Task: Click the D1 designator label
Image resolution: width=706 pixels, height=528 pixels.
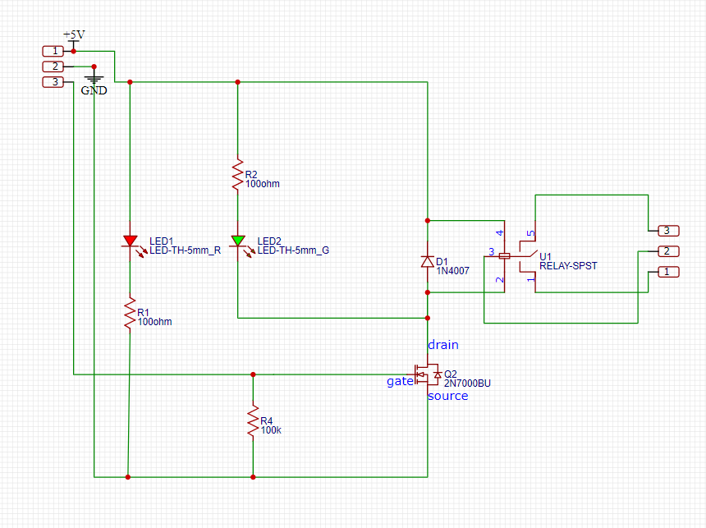Action: pos(442,262)
